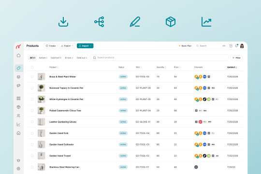Open the megaphone icon in sidebar
Image resolution: width=261 pixels, height=174 pixels.
[18, 86]
